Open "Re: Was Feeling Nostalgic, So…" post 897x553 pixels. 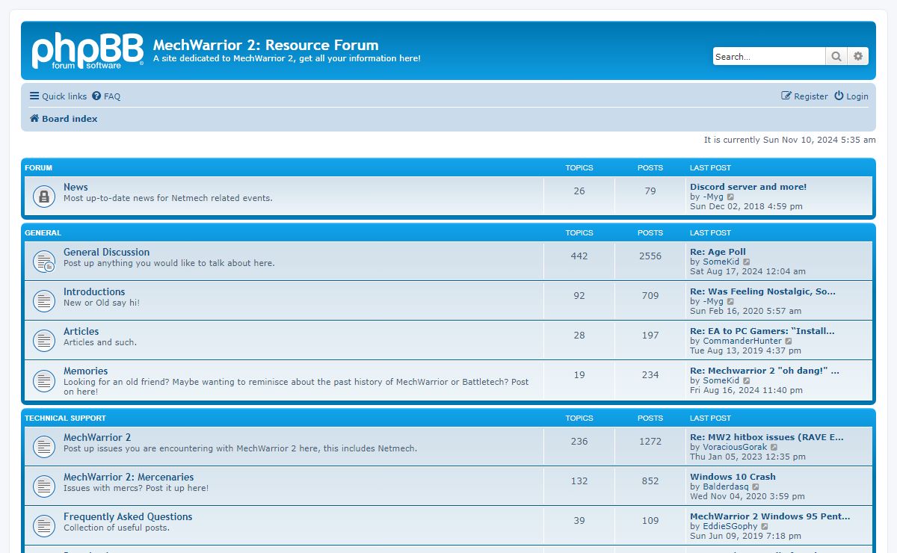click(762, 291)
